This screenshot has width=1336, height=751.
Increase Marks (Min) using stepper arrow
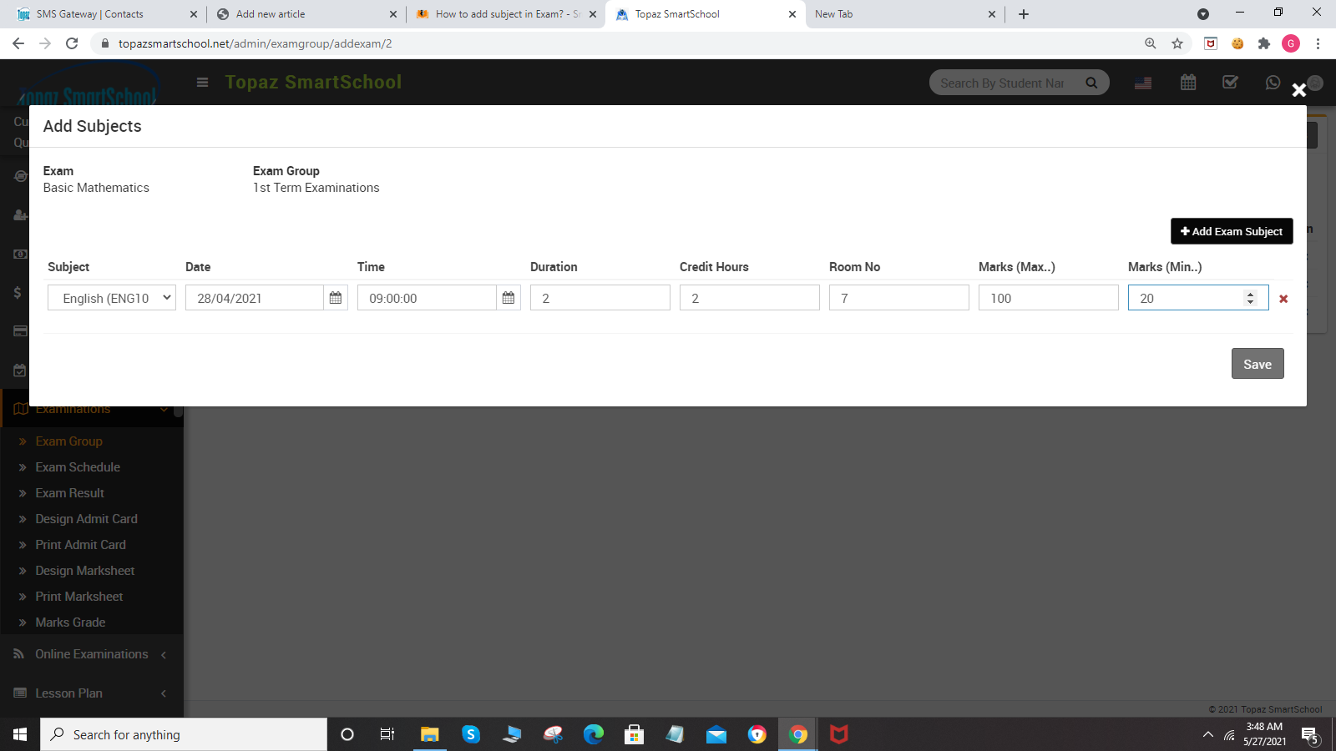coord(1250,294)
